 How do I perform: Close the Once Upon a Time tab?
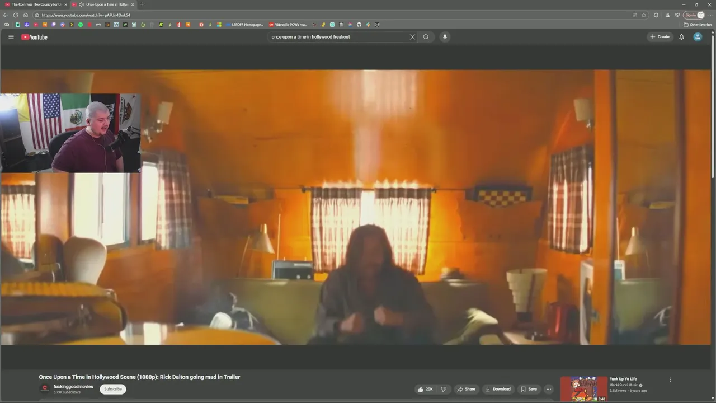pos(133,4)
